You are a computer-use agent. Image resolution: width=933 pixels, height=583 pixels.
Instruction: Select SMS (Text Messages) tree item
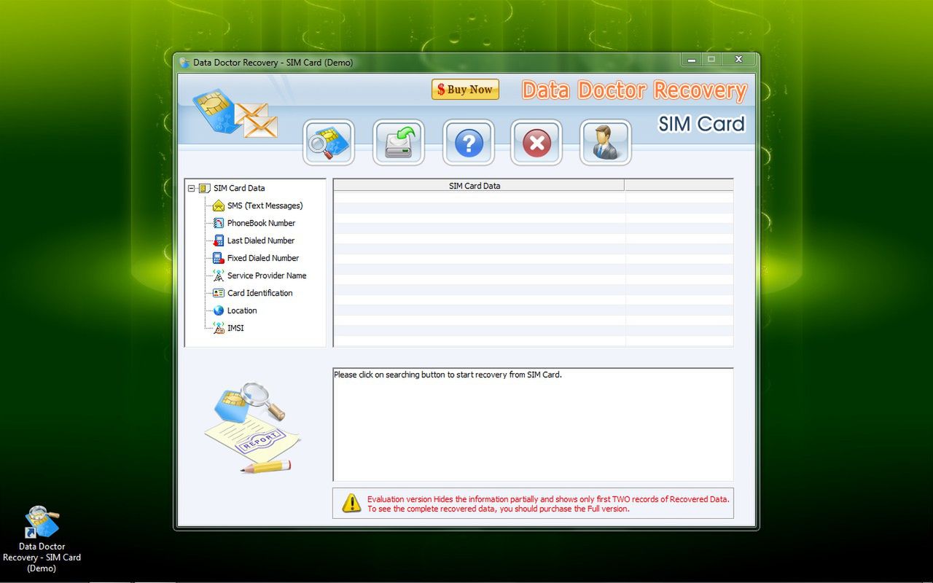pos(265,206)
